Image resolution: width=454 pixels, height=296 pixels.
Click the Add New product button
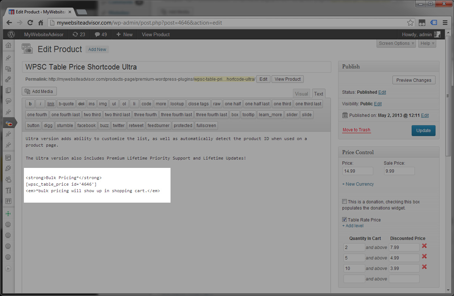point(97,50)
